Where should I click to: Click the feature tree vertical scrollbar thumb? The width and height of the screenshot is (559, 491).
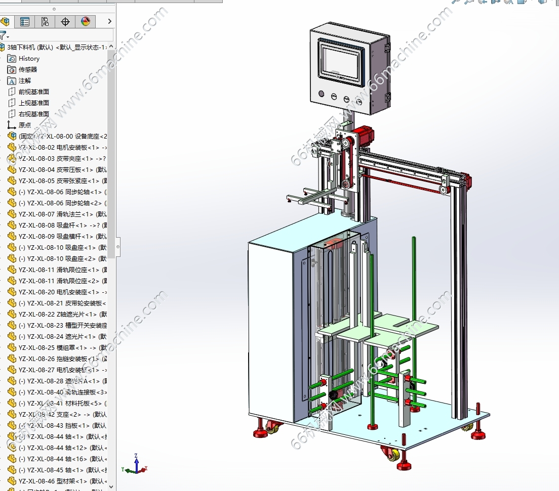111,155
